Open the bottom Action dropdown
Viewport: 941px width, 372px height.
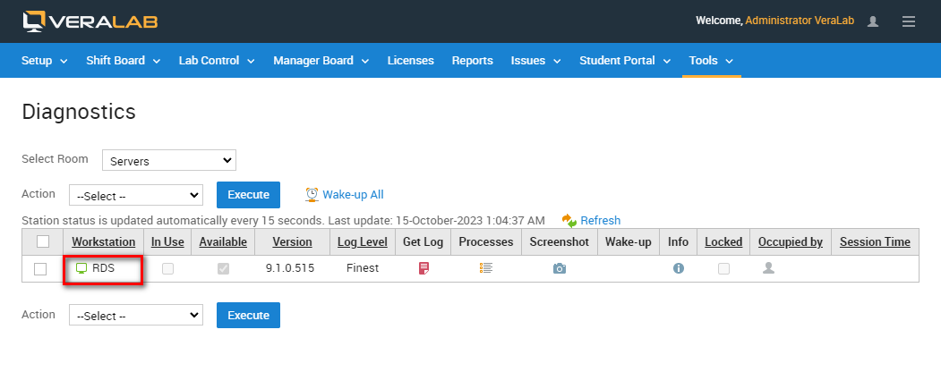(136, 315)
